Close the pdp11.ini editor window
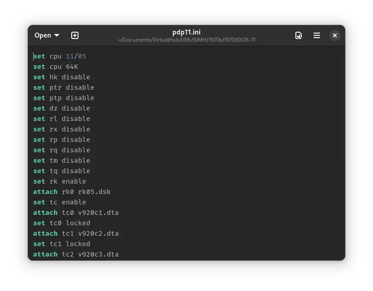 click(x=334, y=35)
